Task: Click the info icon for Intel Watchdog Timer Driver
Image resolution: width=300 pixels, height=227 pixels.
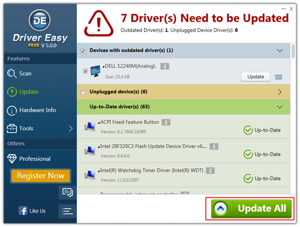Action: [x=210, y=171]
